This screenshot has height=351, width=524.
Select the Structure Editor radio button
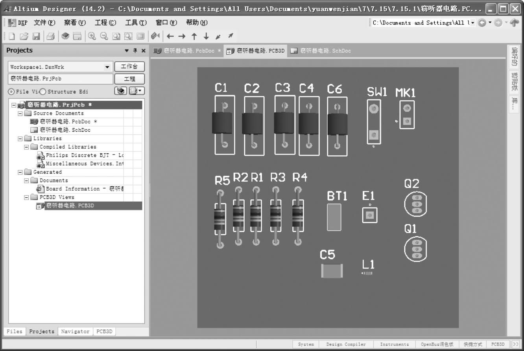(42, 92)
